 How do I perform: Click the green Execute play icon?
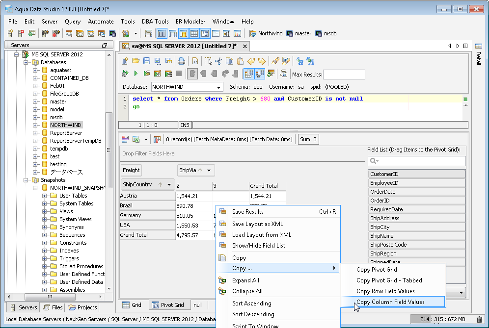coord(136,74)
